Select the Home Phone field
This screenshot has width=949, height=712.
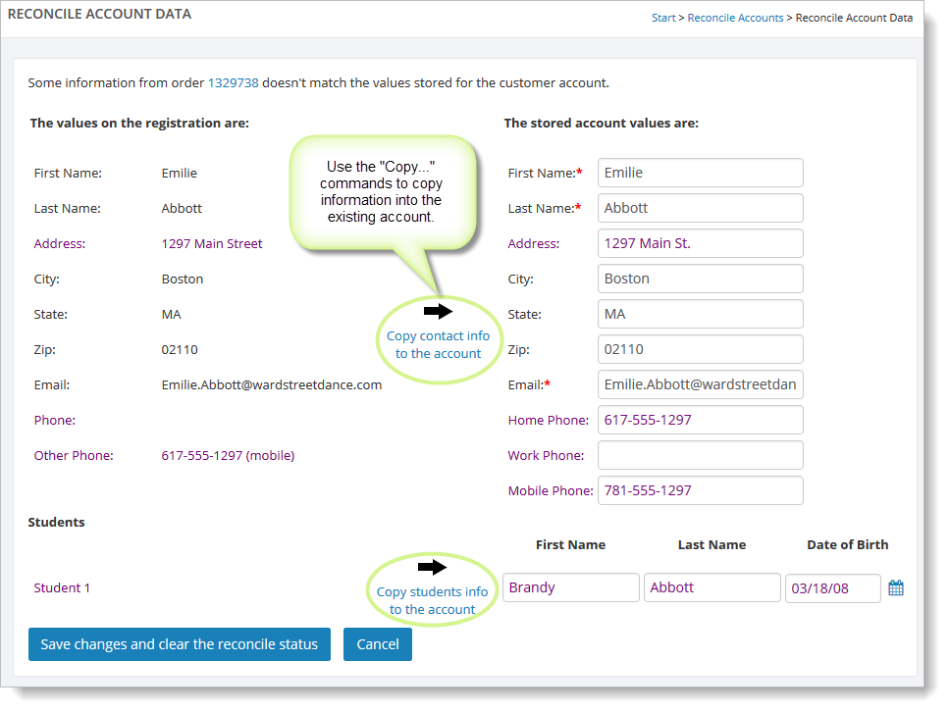[x=700, y=420]
